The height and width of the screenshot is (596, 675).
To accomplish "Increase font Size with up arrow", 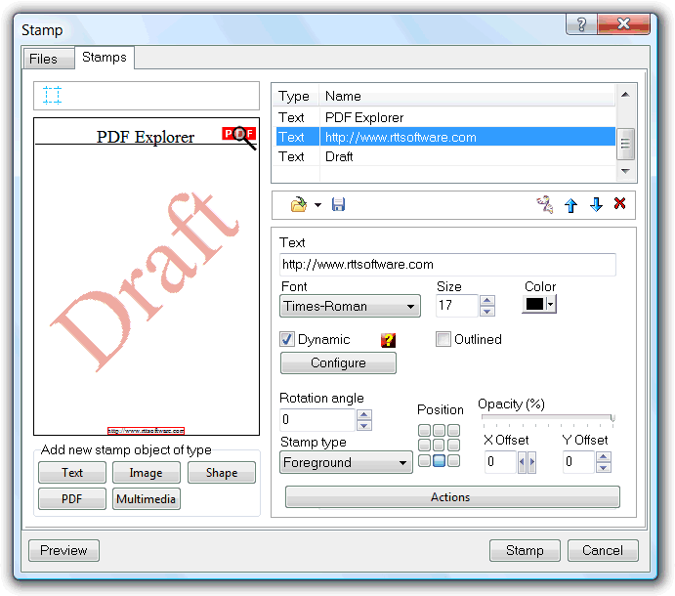I will 486,301.
